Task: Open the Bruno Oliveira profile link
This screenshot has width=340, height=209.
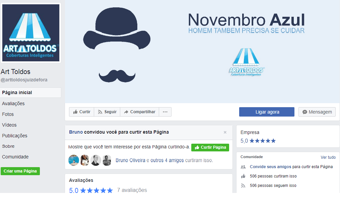Action: [x=130, y=160]
